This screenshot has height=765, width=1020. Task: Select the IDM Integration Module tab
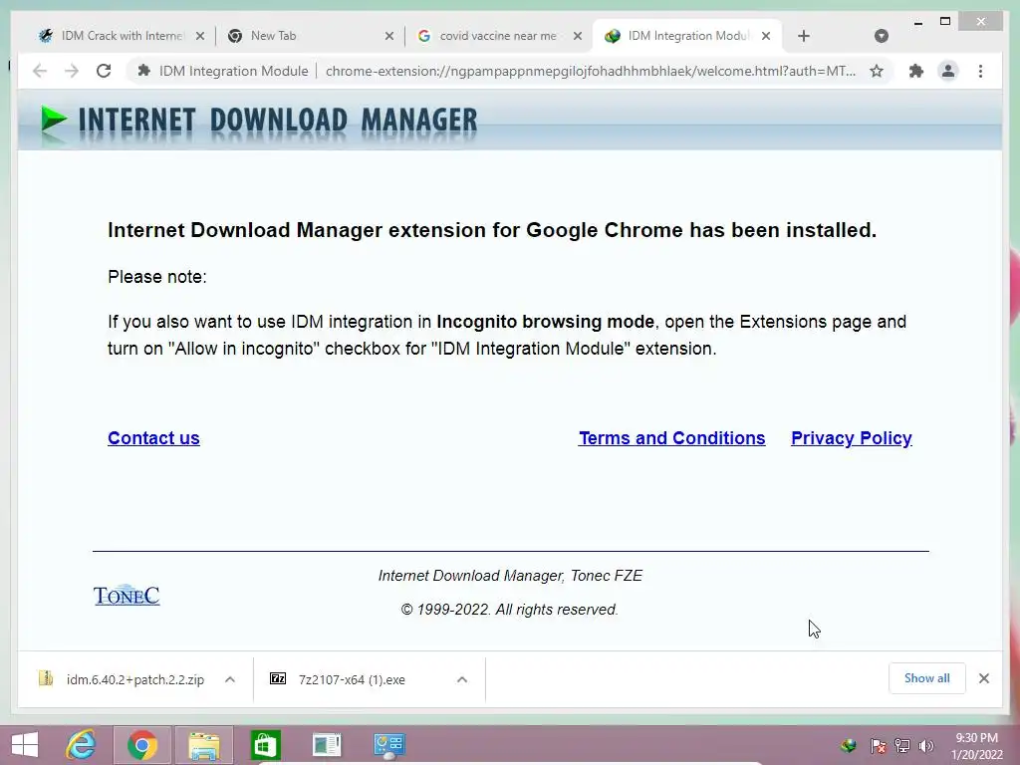coord(686,36)
